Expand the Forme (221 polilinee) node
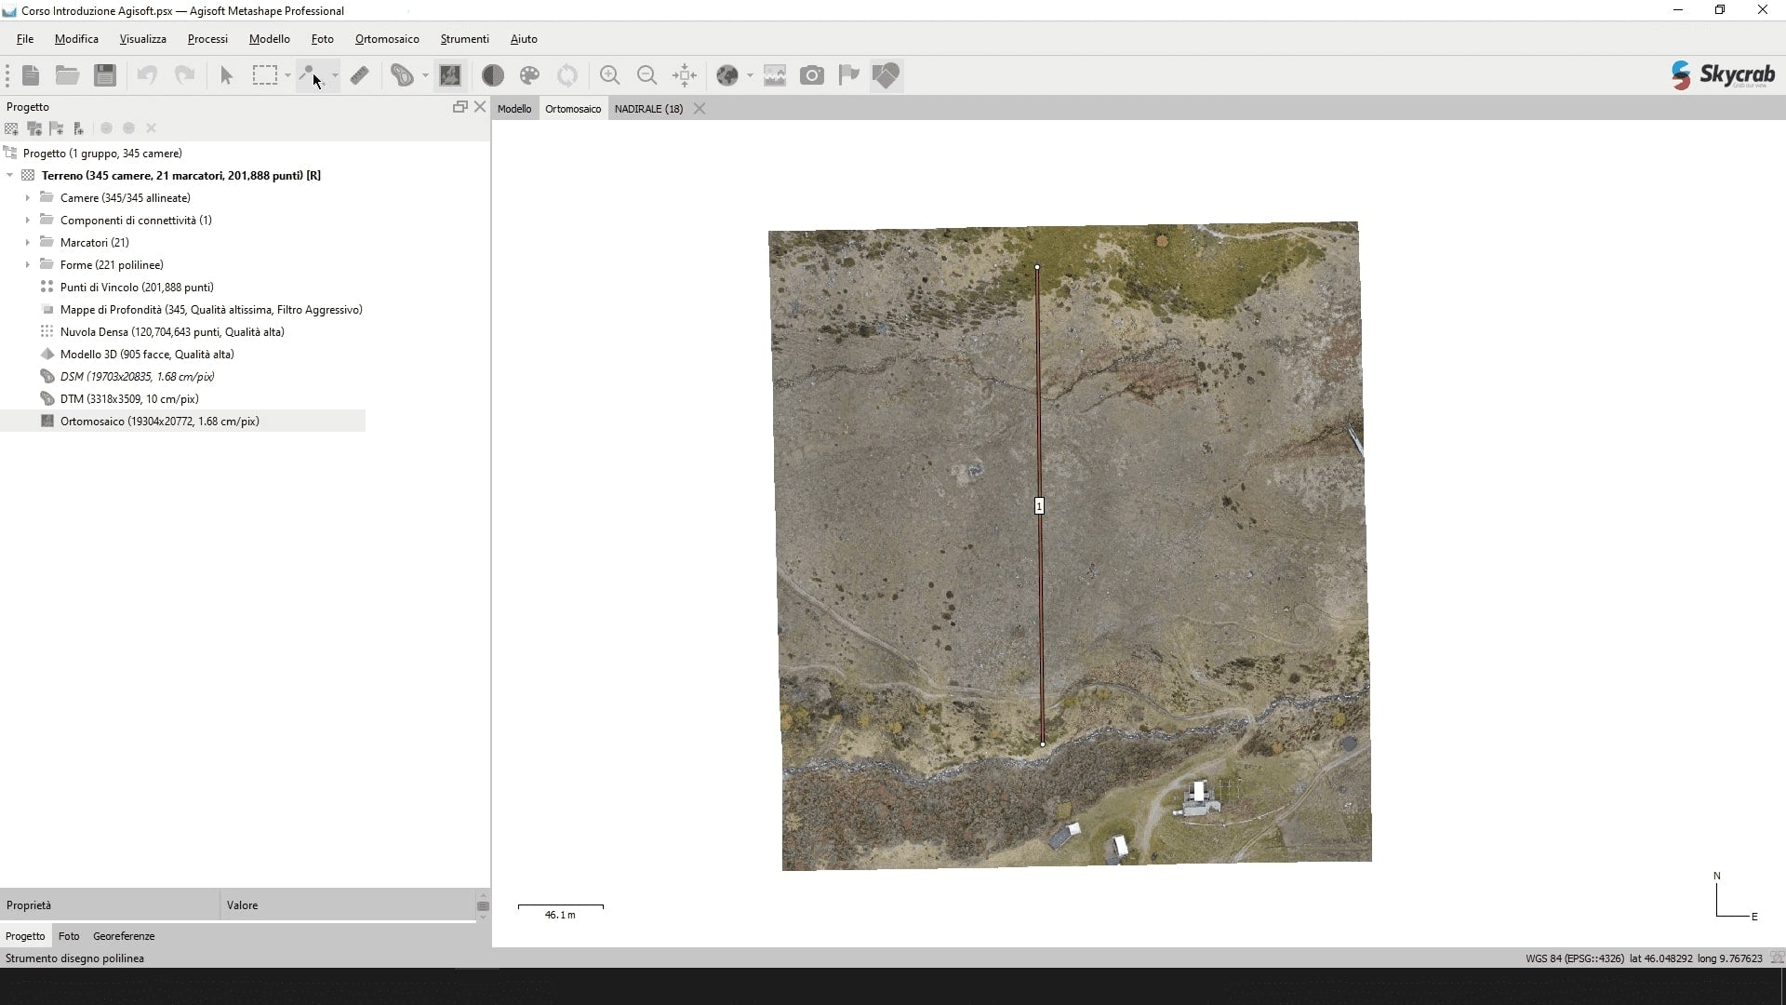The height and width of the screenshot is (1005, 1786). pyautogui.click(x=27, y=265)
